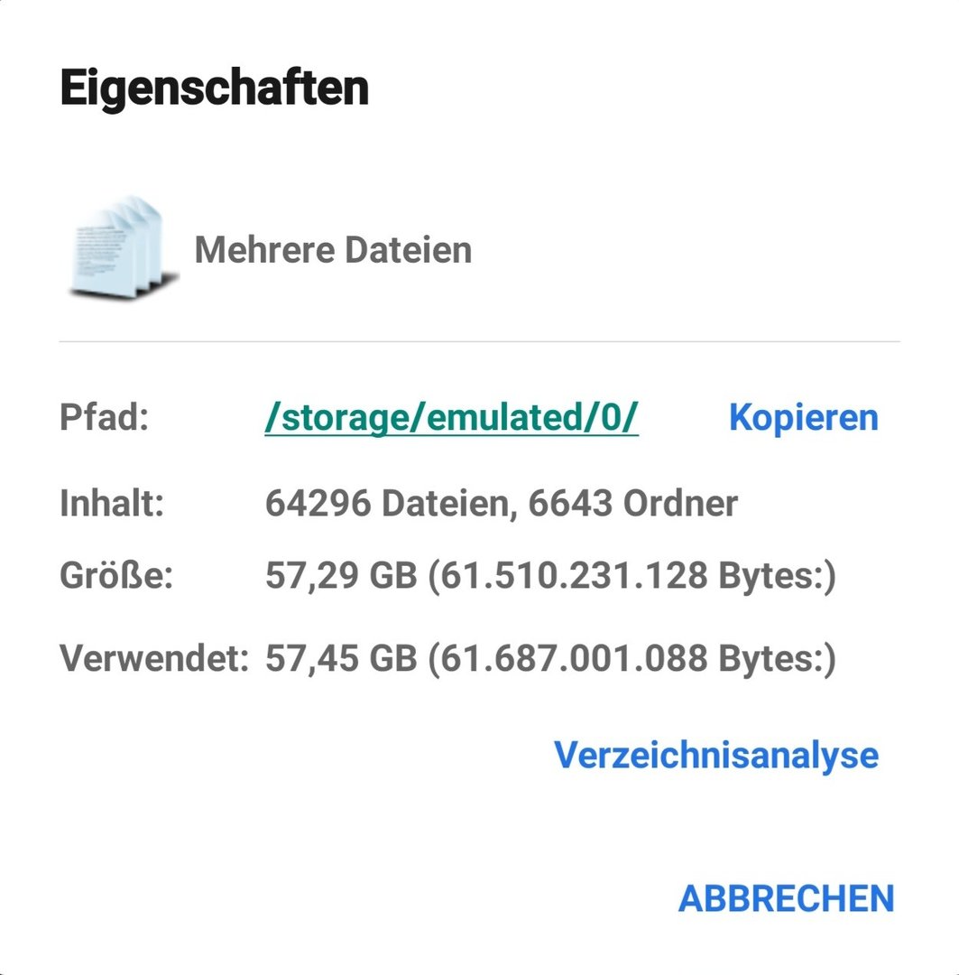The width and height of the screenshot is (959, 975).
Task: Click the Eigenschaften dialog title
Action: pyautogui.click(x=215, y=88)
